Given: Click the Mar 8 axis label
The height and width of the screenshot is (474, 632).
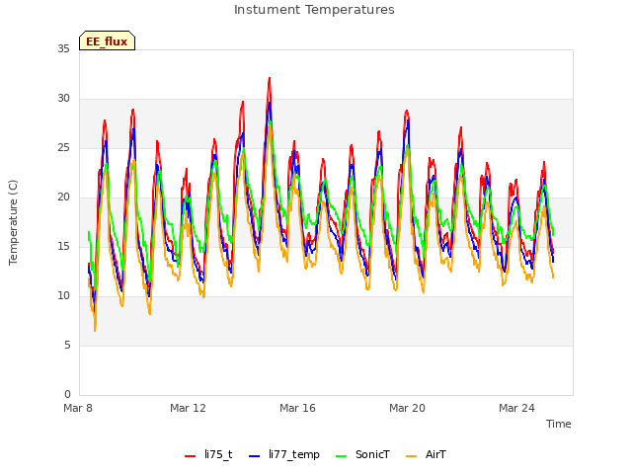Looking at the screenshot, I should (x=78, y=408).
